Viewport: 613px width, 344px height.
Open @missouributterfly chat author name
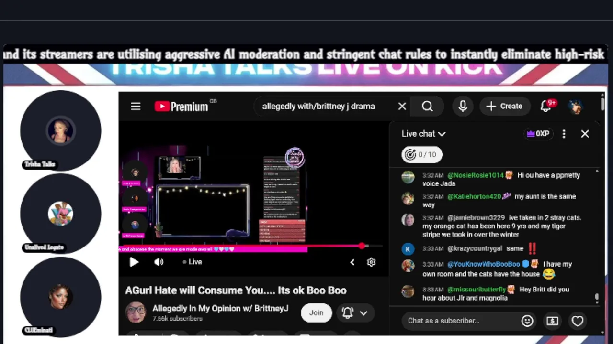(477, 290)
